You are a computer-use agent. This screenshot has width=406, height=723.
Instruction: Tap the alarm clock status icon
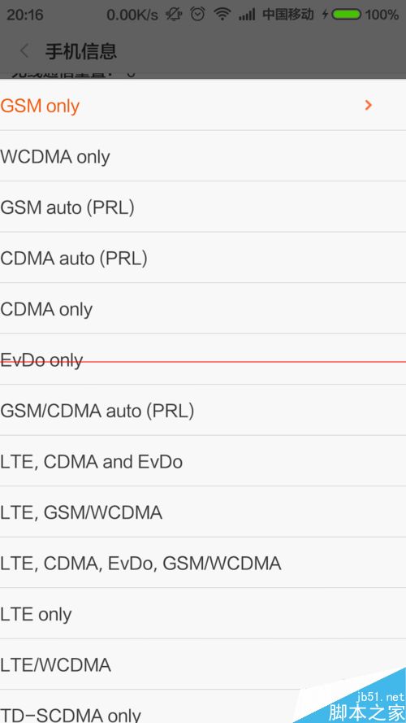tap(197, 15)
